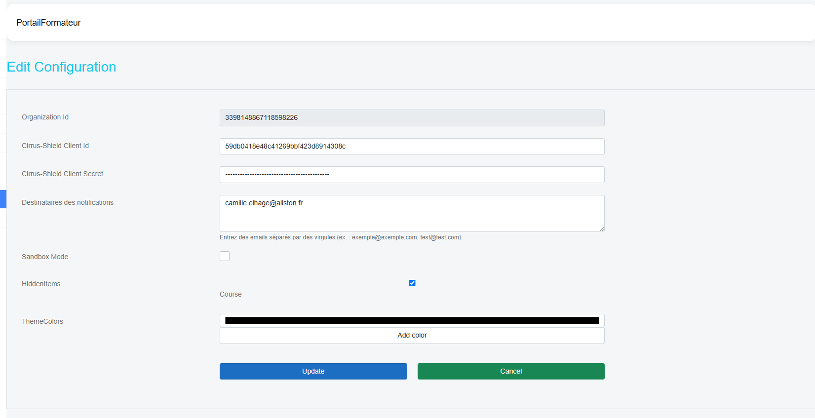Viewport: 815px width, 418px height.
Task: Click the email format hint text
Action: click(341, 237)
